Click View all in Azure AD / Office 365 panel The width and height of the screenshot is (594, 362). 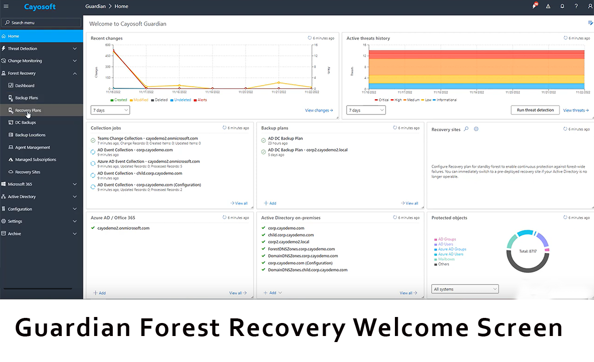pos(238,293)
